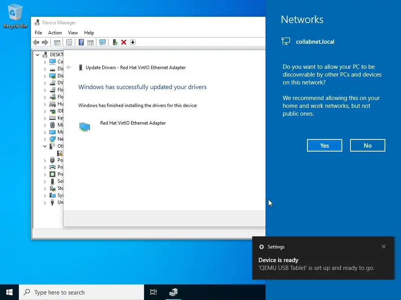Click the processor chip icon in the tree
Image resolution: width=401 pixels, height=300 pixels.
52,174
